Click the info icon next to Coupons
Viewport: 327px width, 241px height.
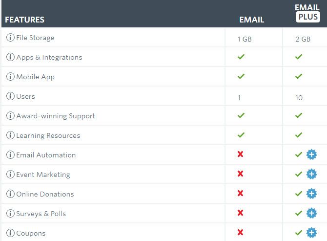[x=10, y=233]
